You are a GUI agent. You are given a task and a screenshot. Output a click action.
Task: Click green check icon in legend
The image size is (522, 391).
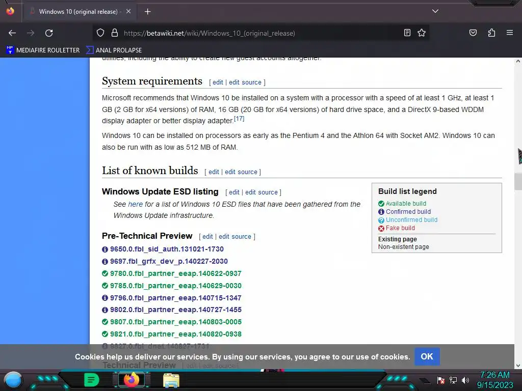[x=381, y=204]
